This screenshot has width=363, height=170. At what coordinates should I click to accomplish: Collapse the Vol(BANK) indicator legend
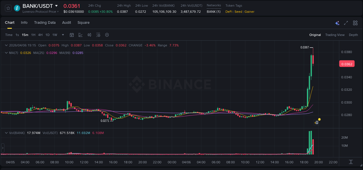click(6, 133)
